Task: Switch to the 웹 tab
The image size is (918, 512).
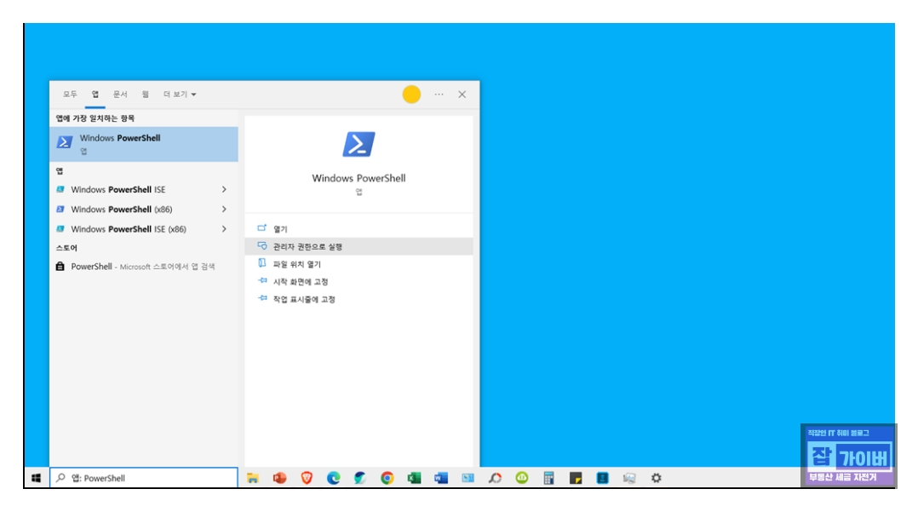Action: point(145,95)
